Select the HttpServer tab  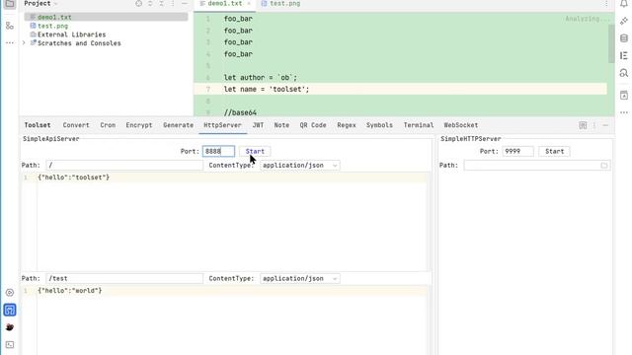pyautogui.click(x=222, y=125)
